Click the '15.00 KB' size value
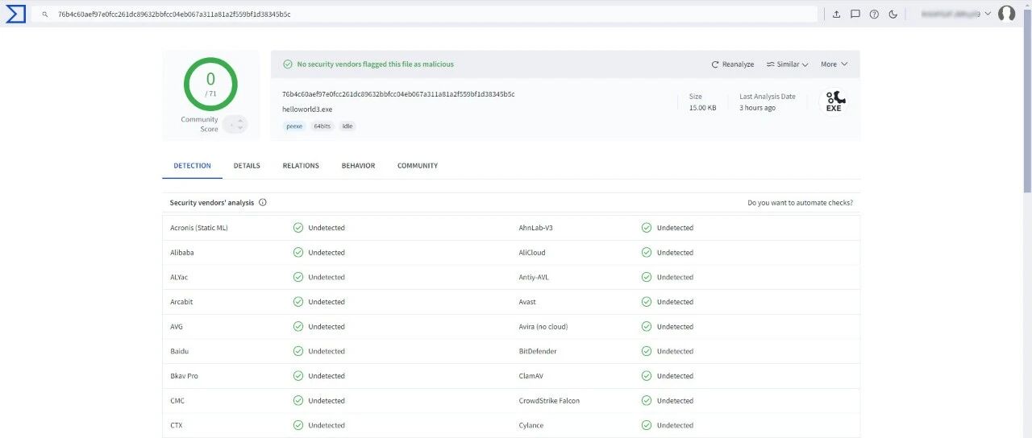1032x438 pixels. pyautogui.click(x=702, y=108)
